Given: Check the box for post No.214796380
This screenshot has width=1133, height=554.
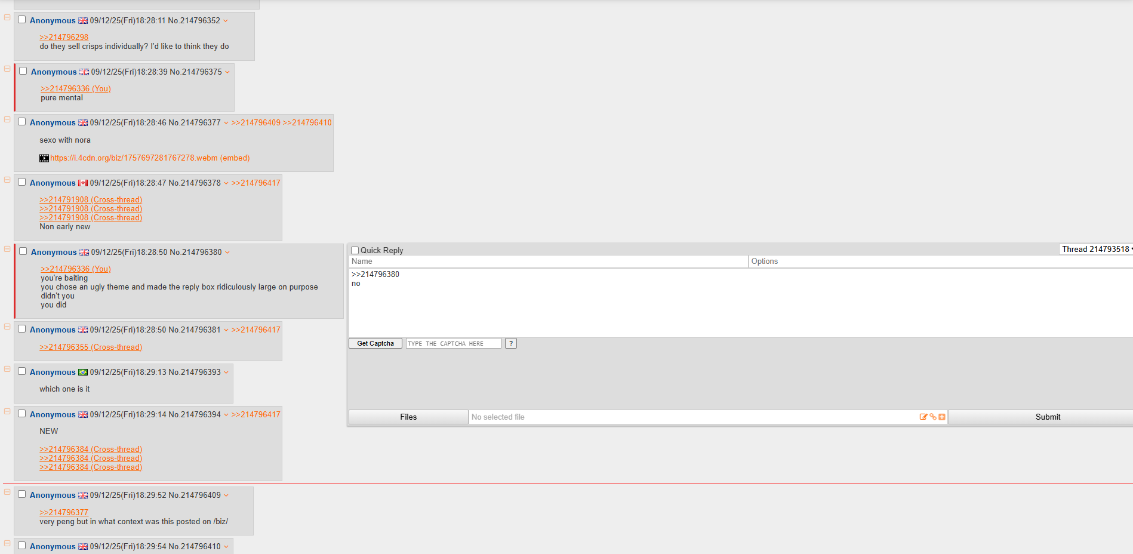Looking at the screenshot, I should [23, 251].
